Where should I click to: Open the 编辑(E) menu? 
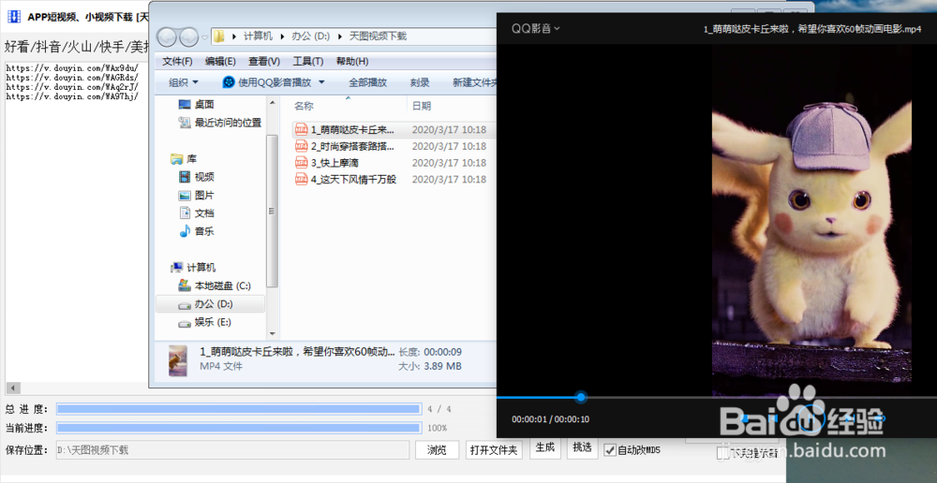pyautogui.click(x=220, y=62)
